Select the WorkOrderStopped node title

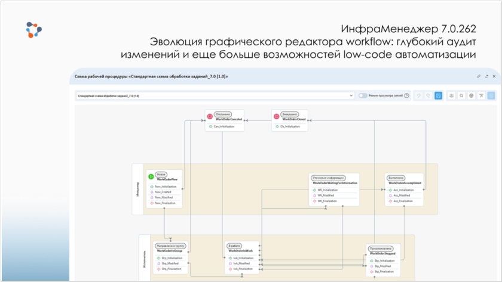click(x=382, y=253)
